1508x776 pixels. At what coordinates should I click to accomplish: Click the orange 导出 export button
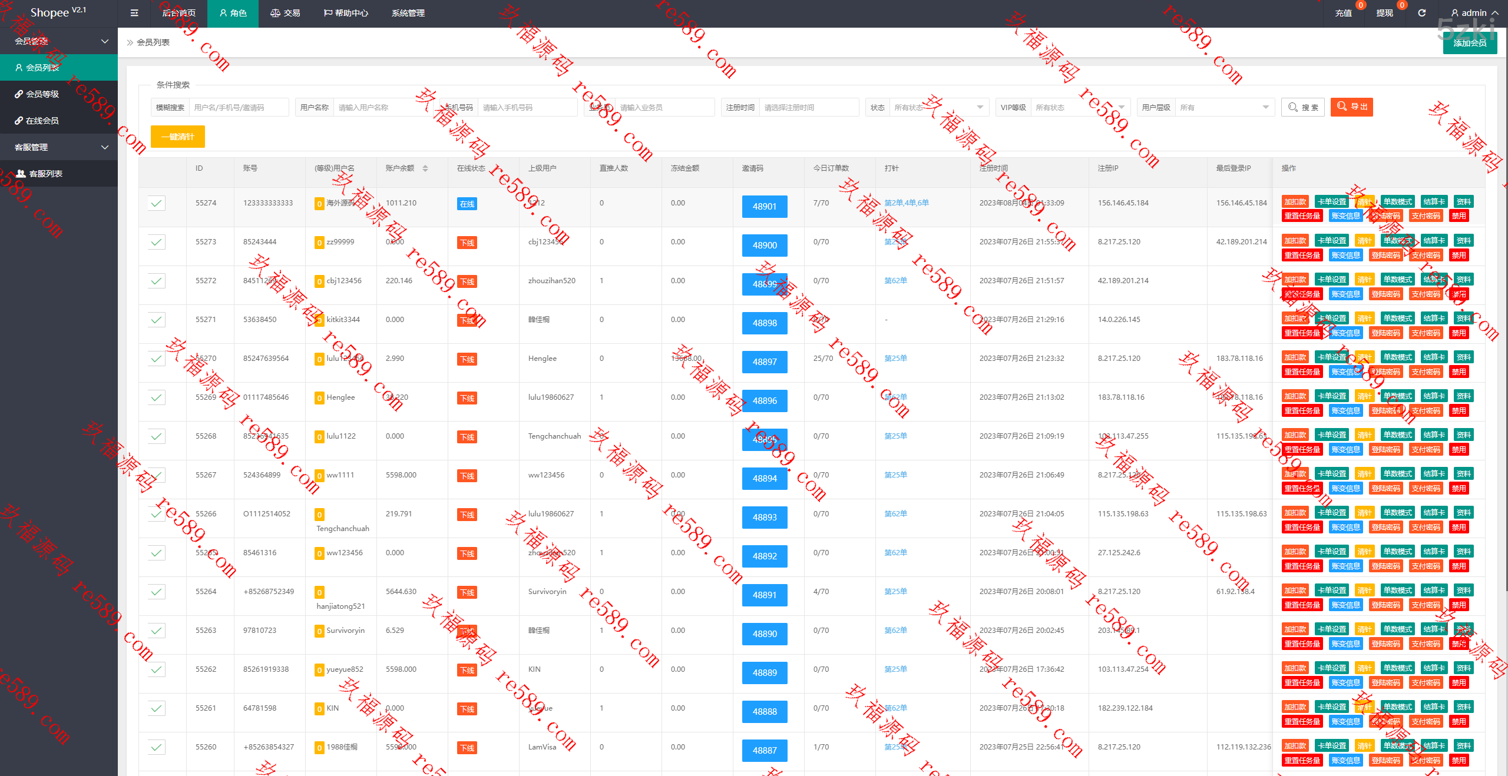tap(1351, 107)
